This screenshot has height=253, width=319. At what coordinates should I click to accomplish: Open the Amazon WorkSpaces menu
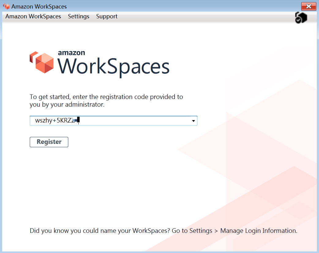coord(33,16)
